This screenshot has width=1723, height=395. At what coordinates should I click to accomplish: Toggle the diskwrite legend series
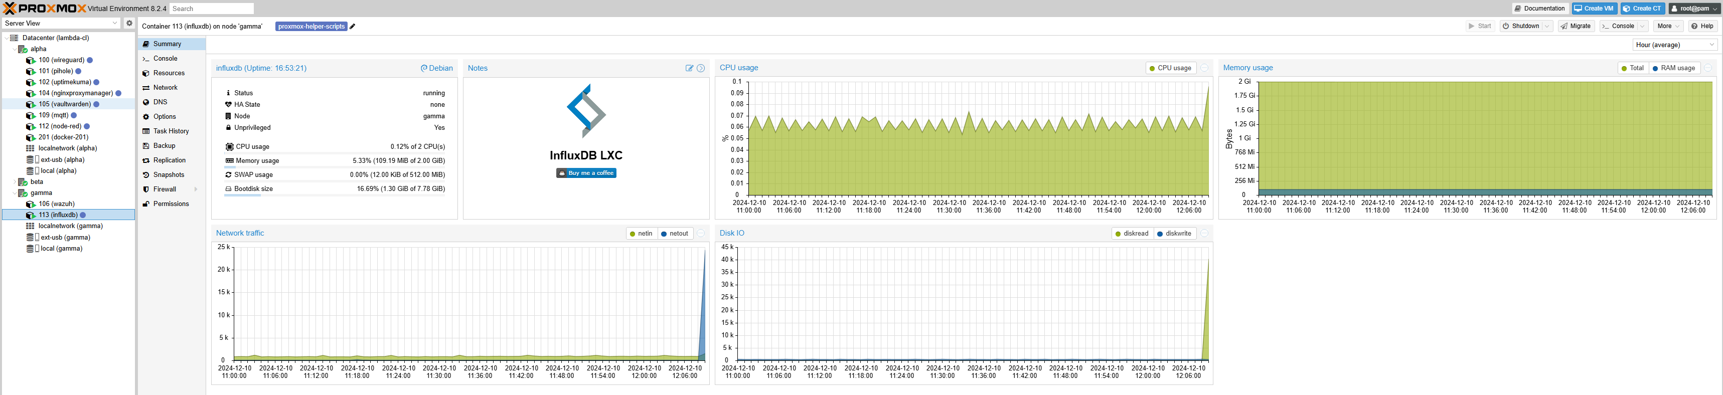[1175, 233]
